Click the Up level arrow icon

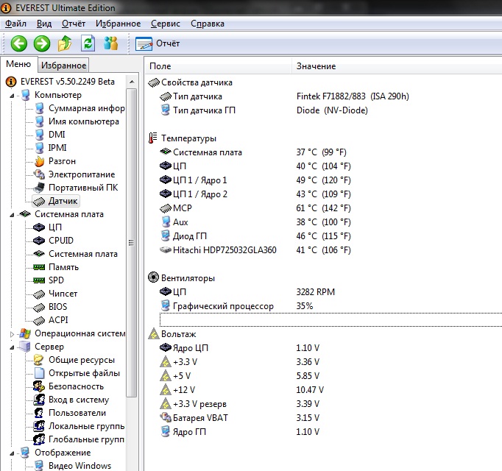tap(65, 43)
